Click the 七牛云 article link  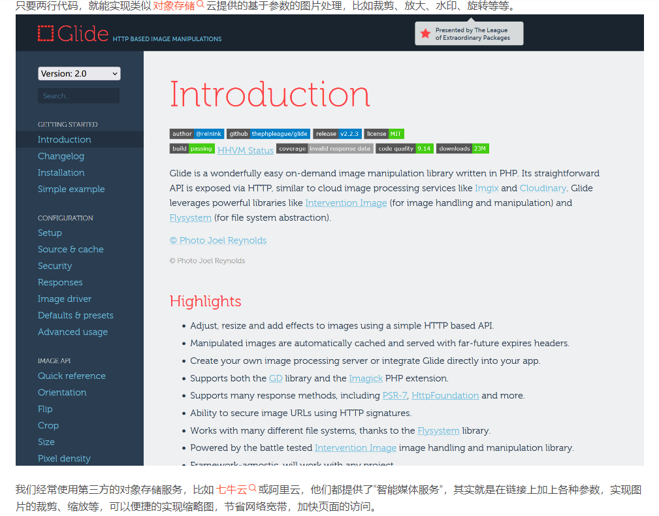pos(232,489)
